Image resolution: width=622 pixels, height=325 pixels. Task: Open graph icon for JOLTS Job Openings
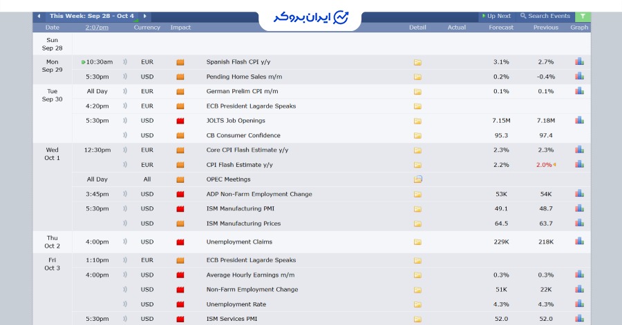(x=579, y=120)
